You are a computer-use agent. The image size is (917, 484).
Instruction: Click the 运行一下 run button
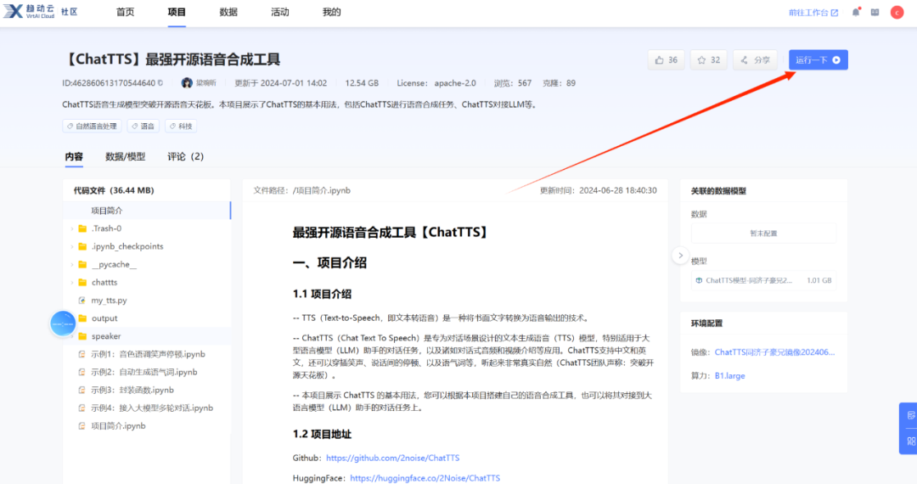click(x=819, y=59)
